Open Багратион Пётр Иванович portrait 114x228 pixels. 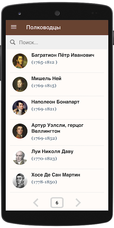[x=20, y=61]
